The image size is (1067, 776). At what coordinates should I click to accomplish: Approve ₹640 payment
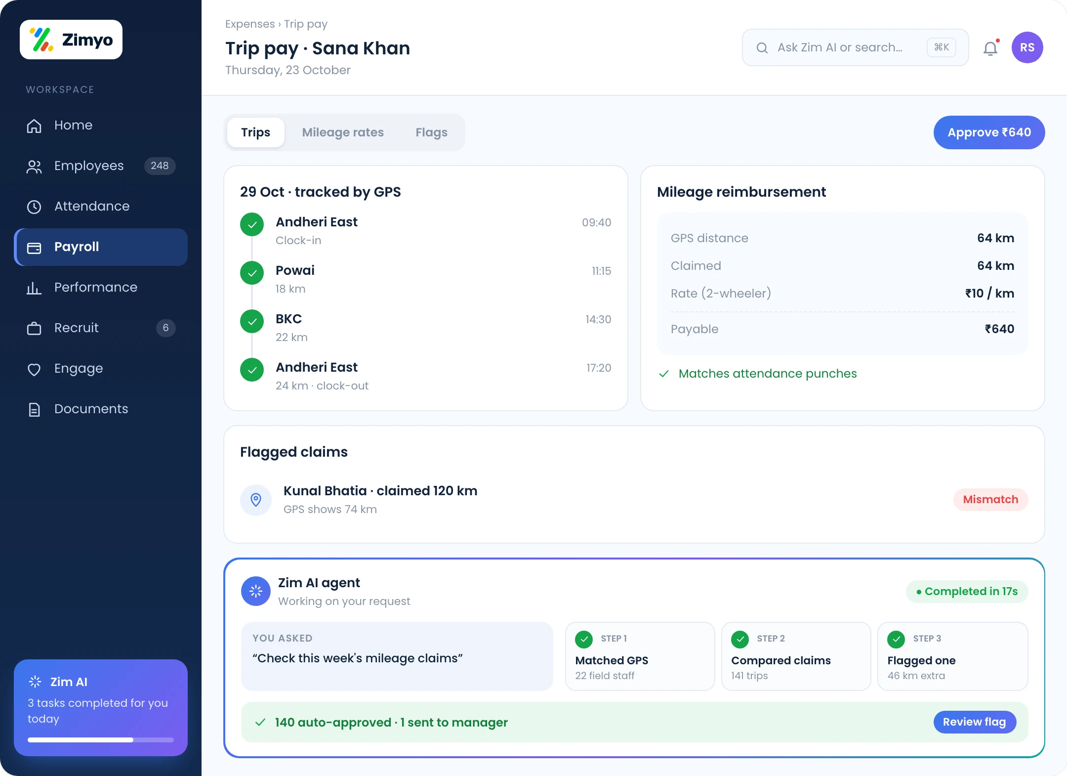989,132
